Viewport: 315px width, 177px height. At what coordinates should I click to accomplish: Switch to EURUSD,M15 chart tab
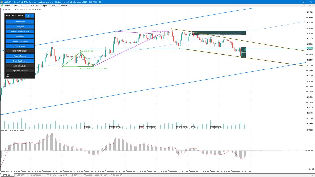[116, 175]
